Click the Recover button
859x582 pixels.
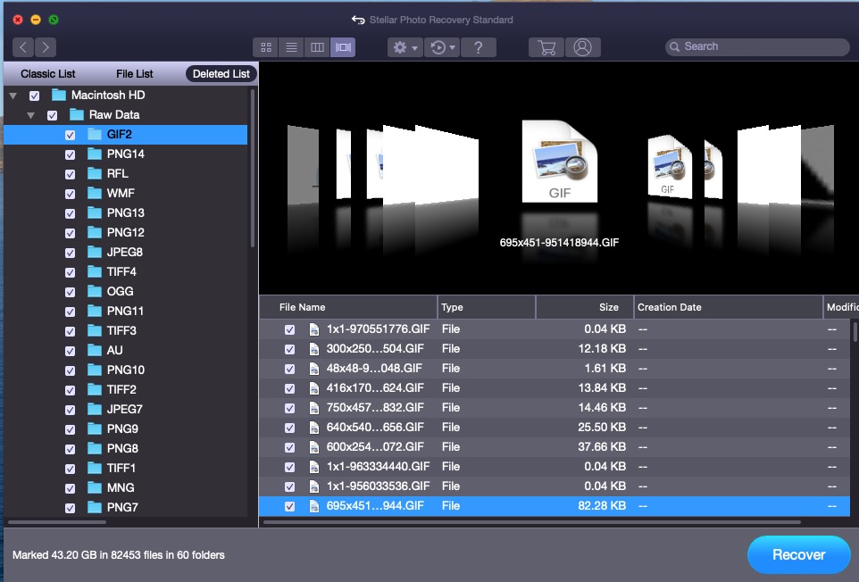[798, 554]
